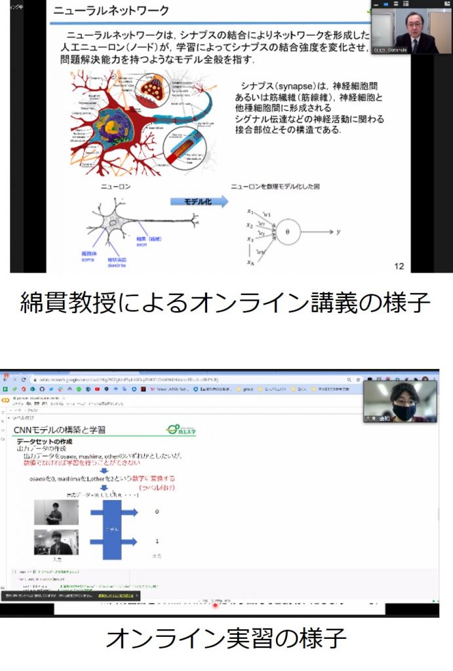
Task: Click the CNNモデルの構築と学習 heading
Action: click(x=60, y=430)
